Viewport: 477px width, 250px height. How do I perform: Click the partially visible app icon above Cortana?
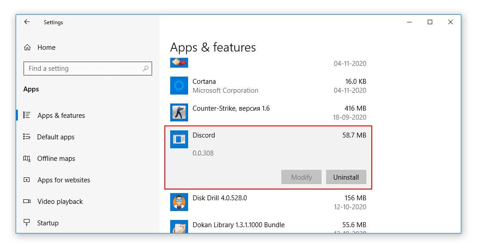179,63
